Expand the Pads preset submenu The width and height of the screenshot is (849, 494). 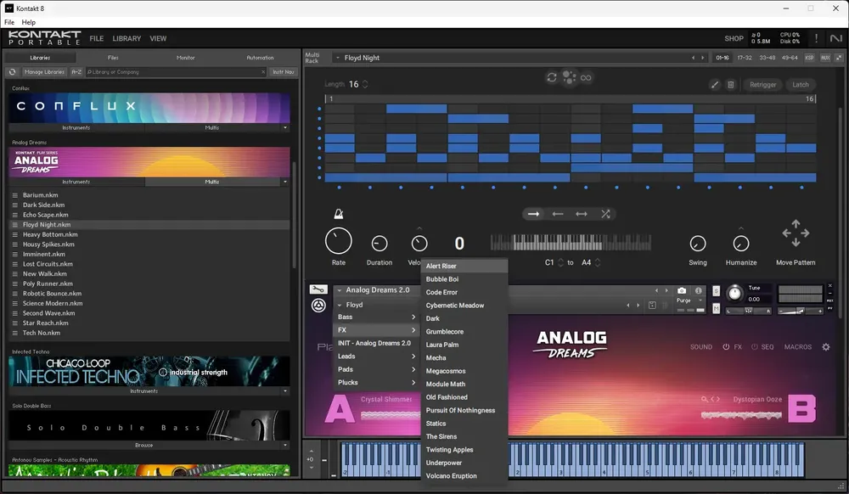click(376, 369)
